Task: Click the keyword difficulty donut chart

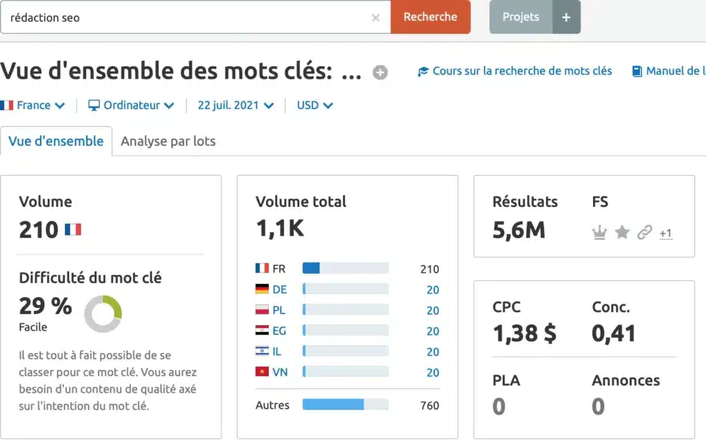Action: [103, 314]
